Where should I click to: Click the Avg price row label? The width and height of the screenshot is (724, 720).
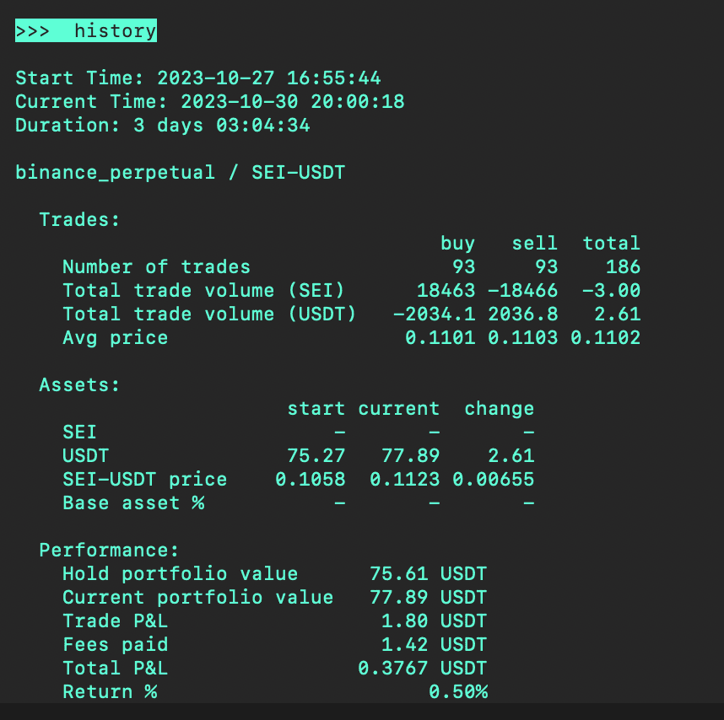[x=115, y=338]
